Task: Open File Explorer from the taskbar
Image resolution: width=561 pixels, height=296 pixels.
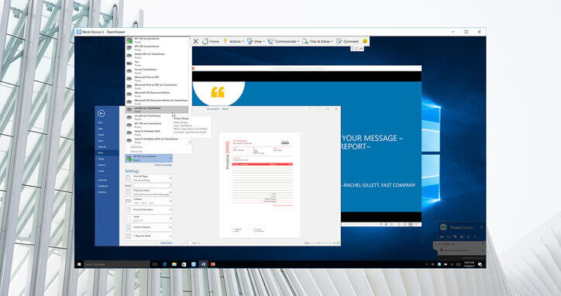Action: click(x=174, y=264)
